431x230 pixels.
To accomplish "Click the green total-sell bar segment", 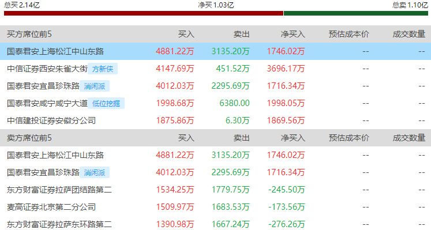I will [x=356, y=13].
